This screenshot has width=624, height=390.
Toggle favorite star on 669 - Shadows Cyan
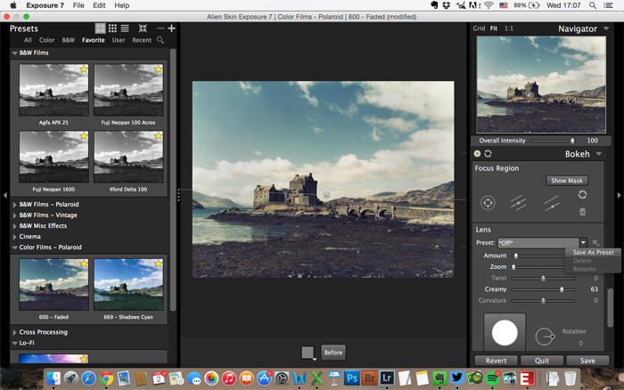pos(159,264)
